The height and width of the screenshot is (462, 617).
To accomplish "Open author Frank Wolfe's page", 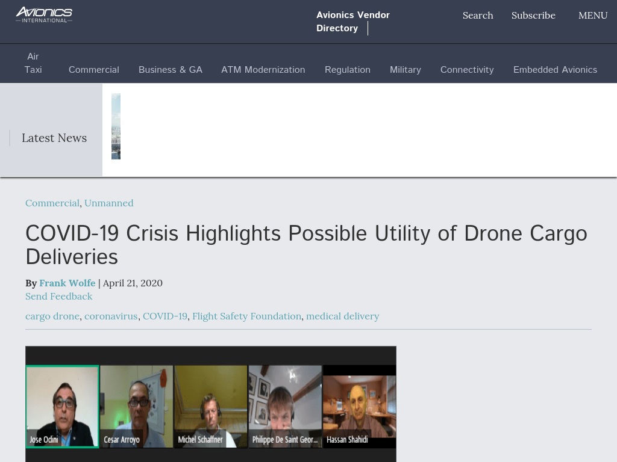I will point(67,283).
